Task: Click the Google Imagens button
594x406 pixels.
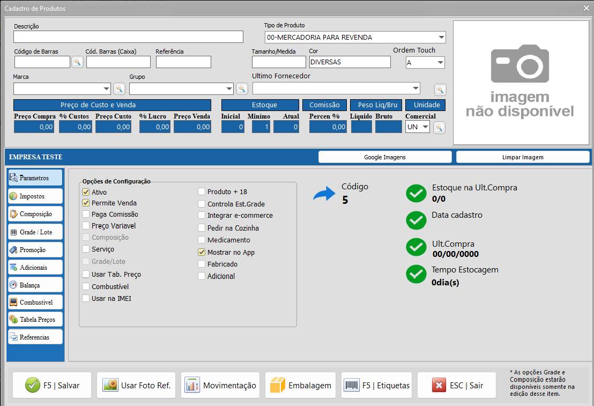Action: point(385,157)
